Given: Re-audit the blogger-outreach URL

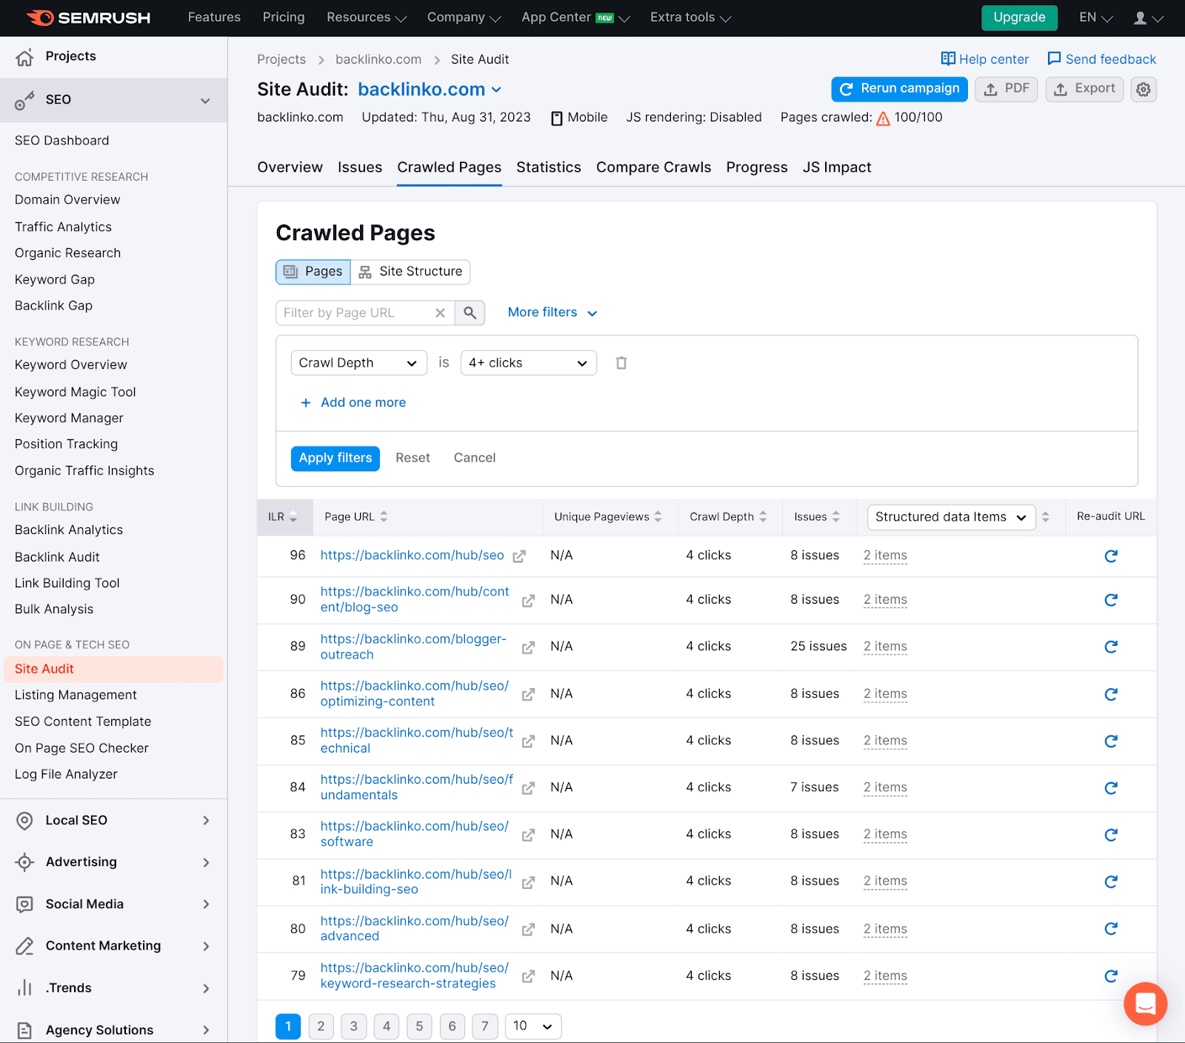Looking at the screenshot, I should pos(1111,647).
